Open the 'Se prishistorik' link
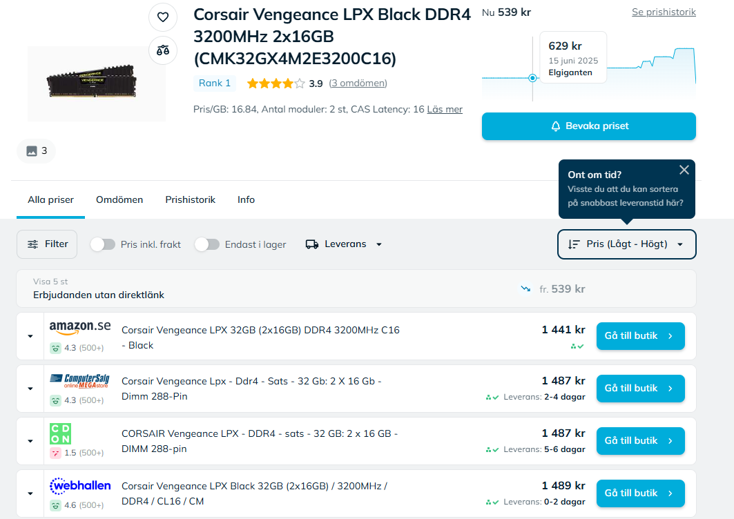Image resolution: width=734 pixels, height=519 pixels. (x=664, y=12)
